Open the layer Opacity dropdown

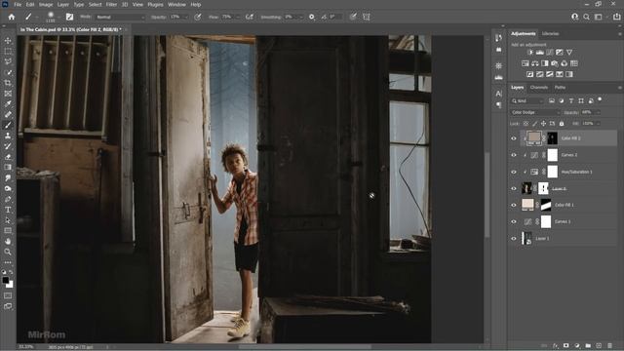pyautogui.click(x=598, y=113)
